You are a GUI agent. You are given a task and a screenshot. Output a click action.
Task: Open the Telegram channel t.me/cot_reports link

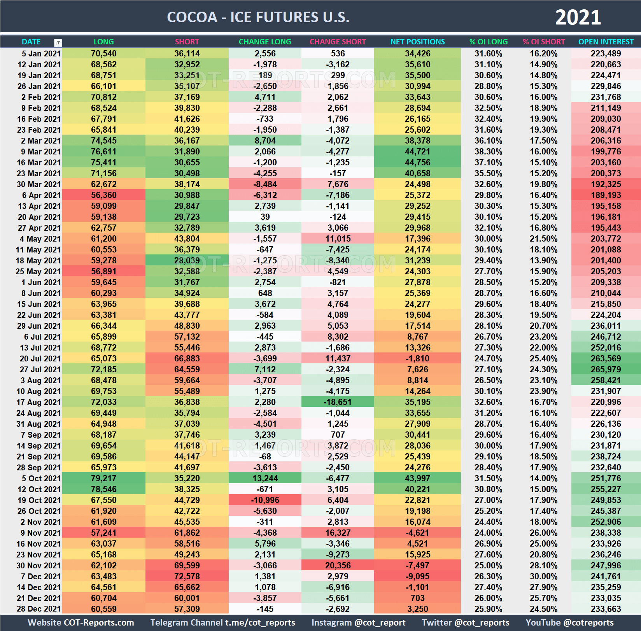[x=223, y=622]
